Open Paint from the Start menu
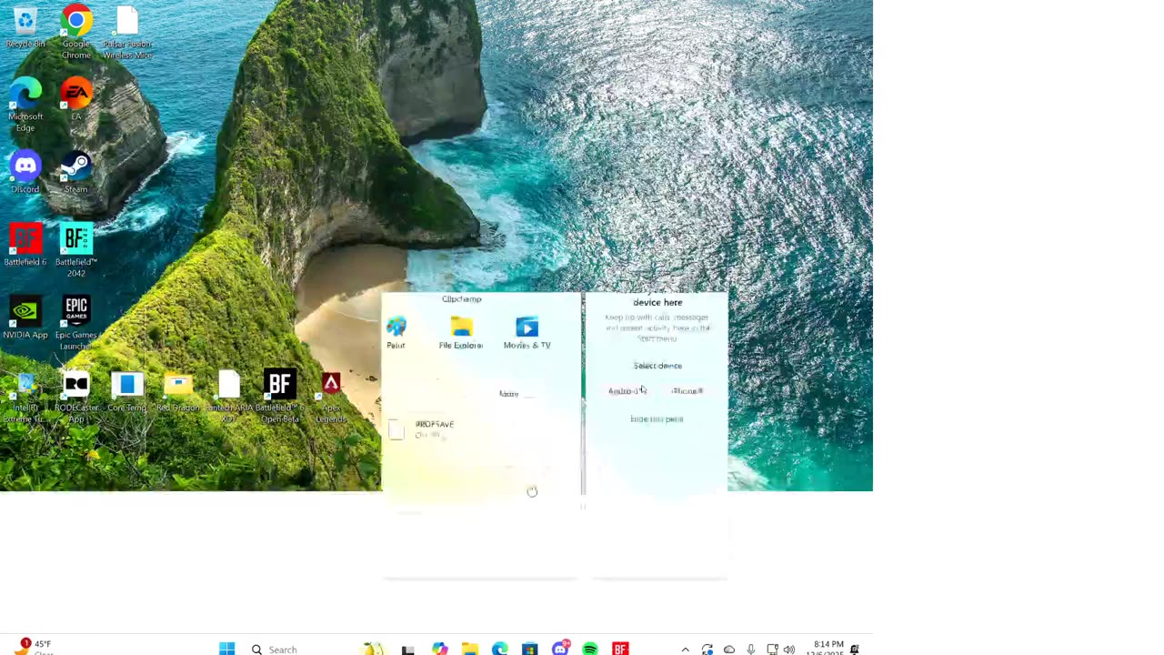Screen dimensions: 1164x655 396,333
